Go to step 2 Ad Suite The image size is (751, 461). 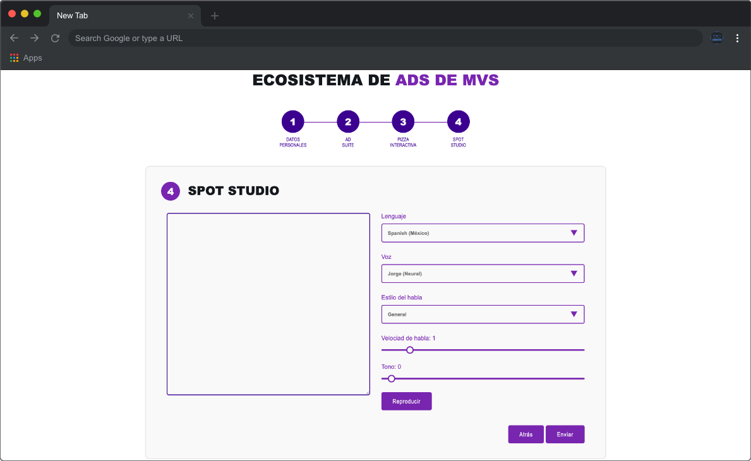coord(348,122)
